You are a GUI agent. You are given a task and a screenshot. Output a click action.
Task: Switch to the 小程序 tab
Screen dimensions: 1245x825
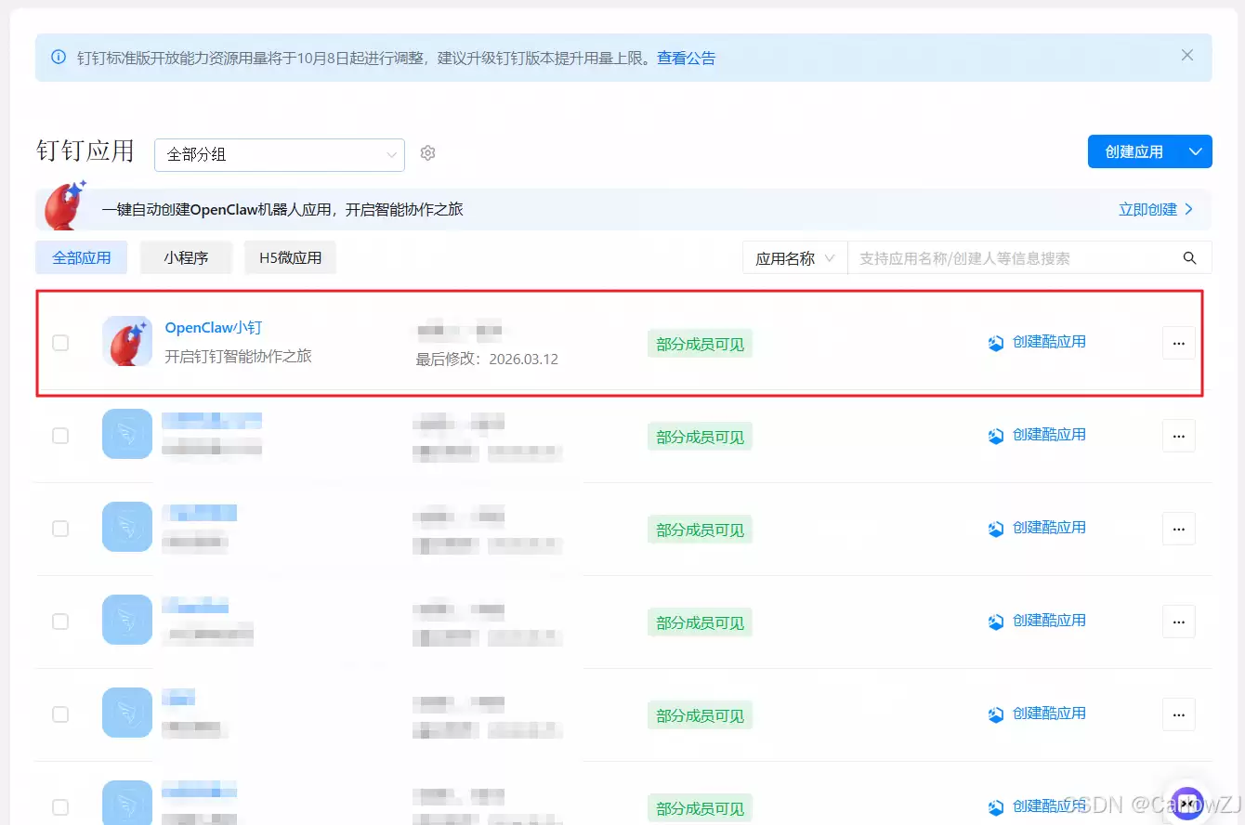pos(186,258)
